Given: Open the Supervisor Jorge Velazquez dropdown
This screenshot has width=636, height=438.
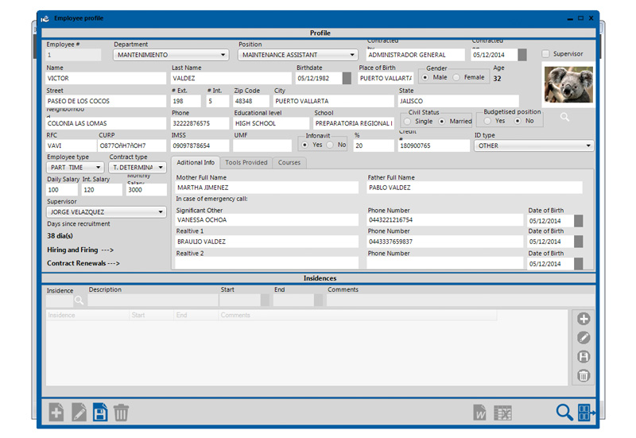Looking at the screenshot, I should point(106,213).
